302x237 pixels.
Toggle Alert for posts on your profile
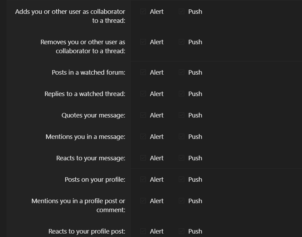click(x=143, y=180)
